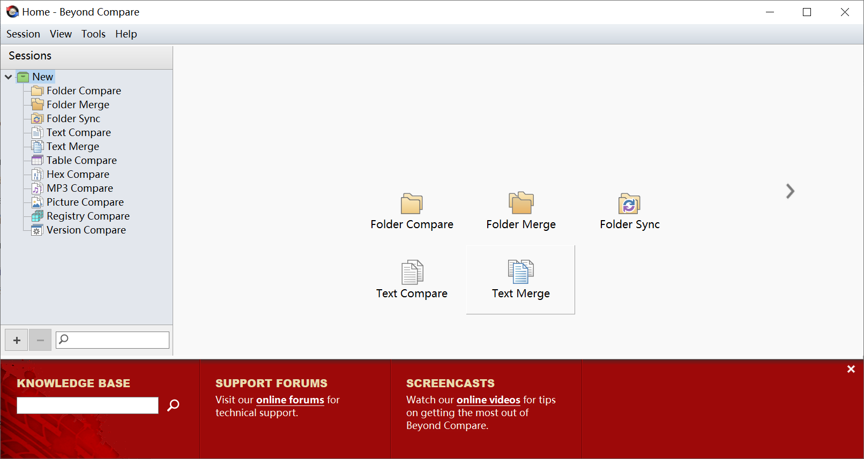The height and width of the screenshot is (459, 864).
Task: Click the Version Compare icon in the sessions tree
Action: point(38,230)
